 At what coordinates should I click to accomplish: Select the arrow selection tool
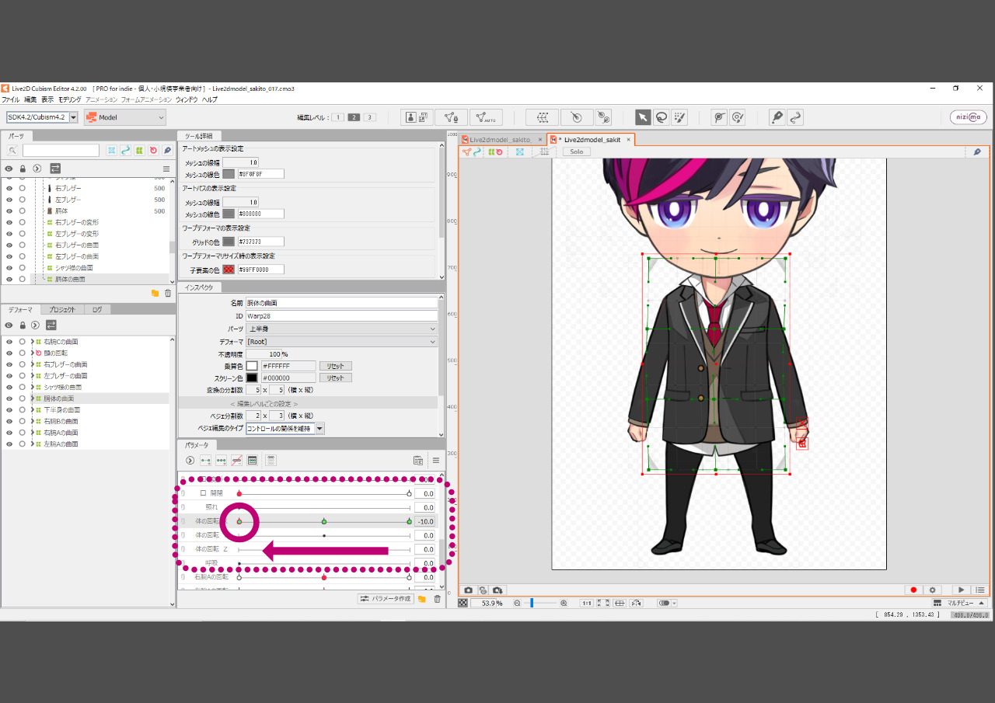tap(643, 117)
